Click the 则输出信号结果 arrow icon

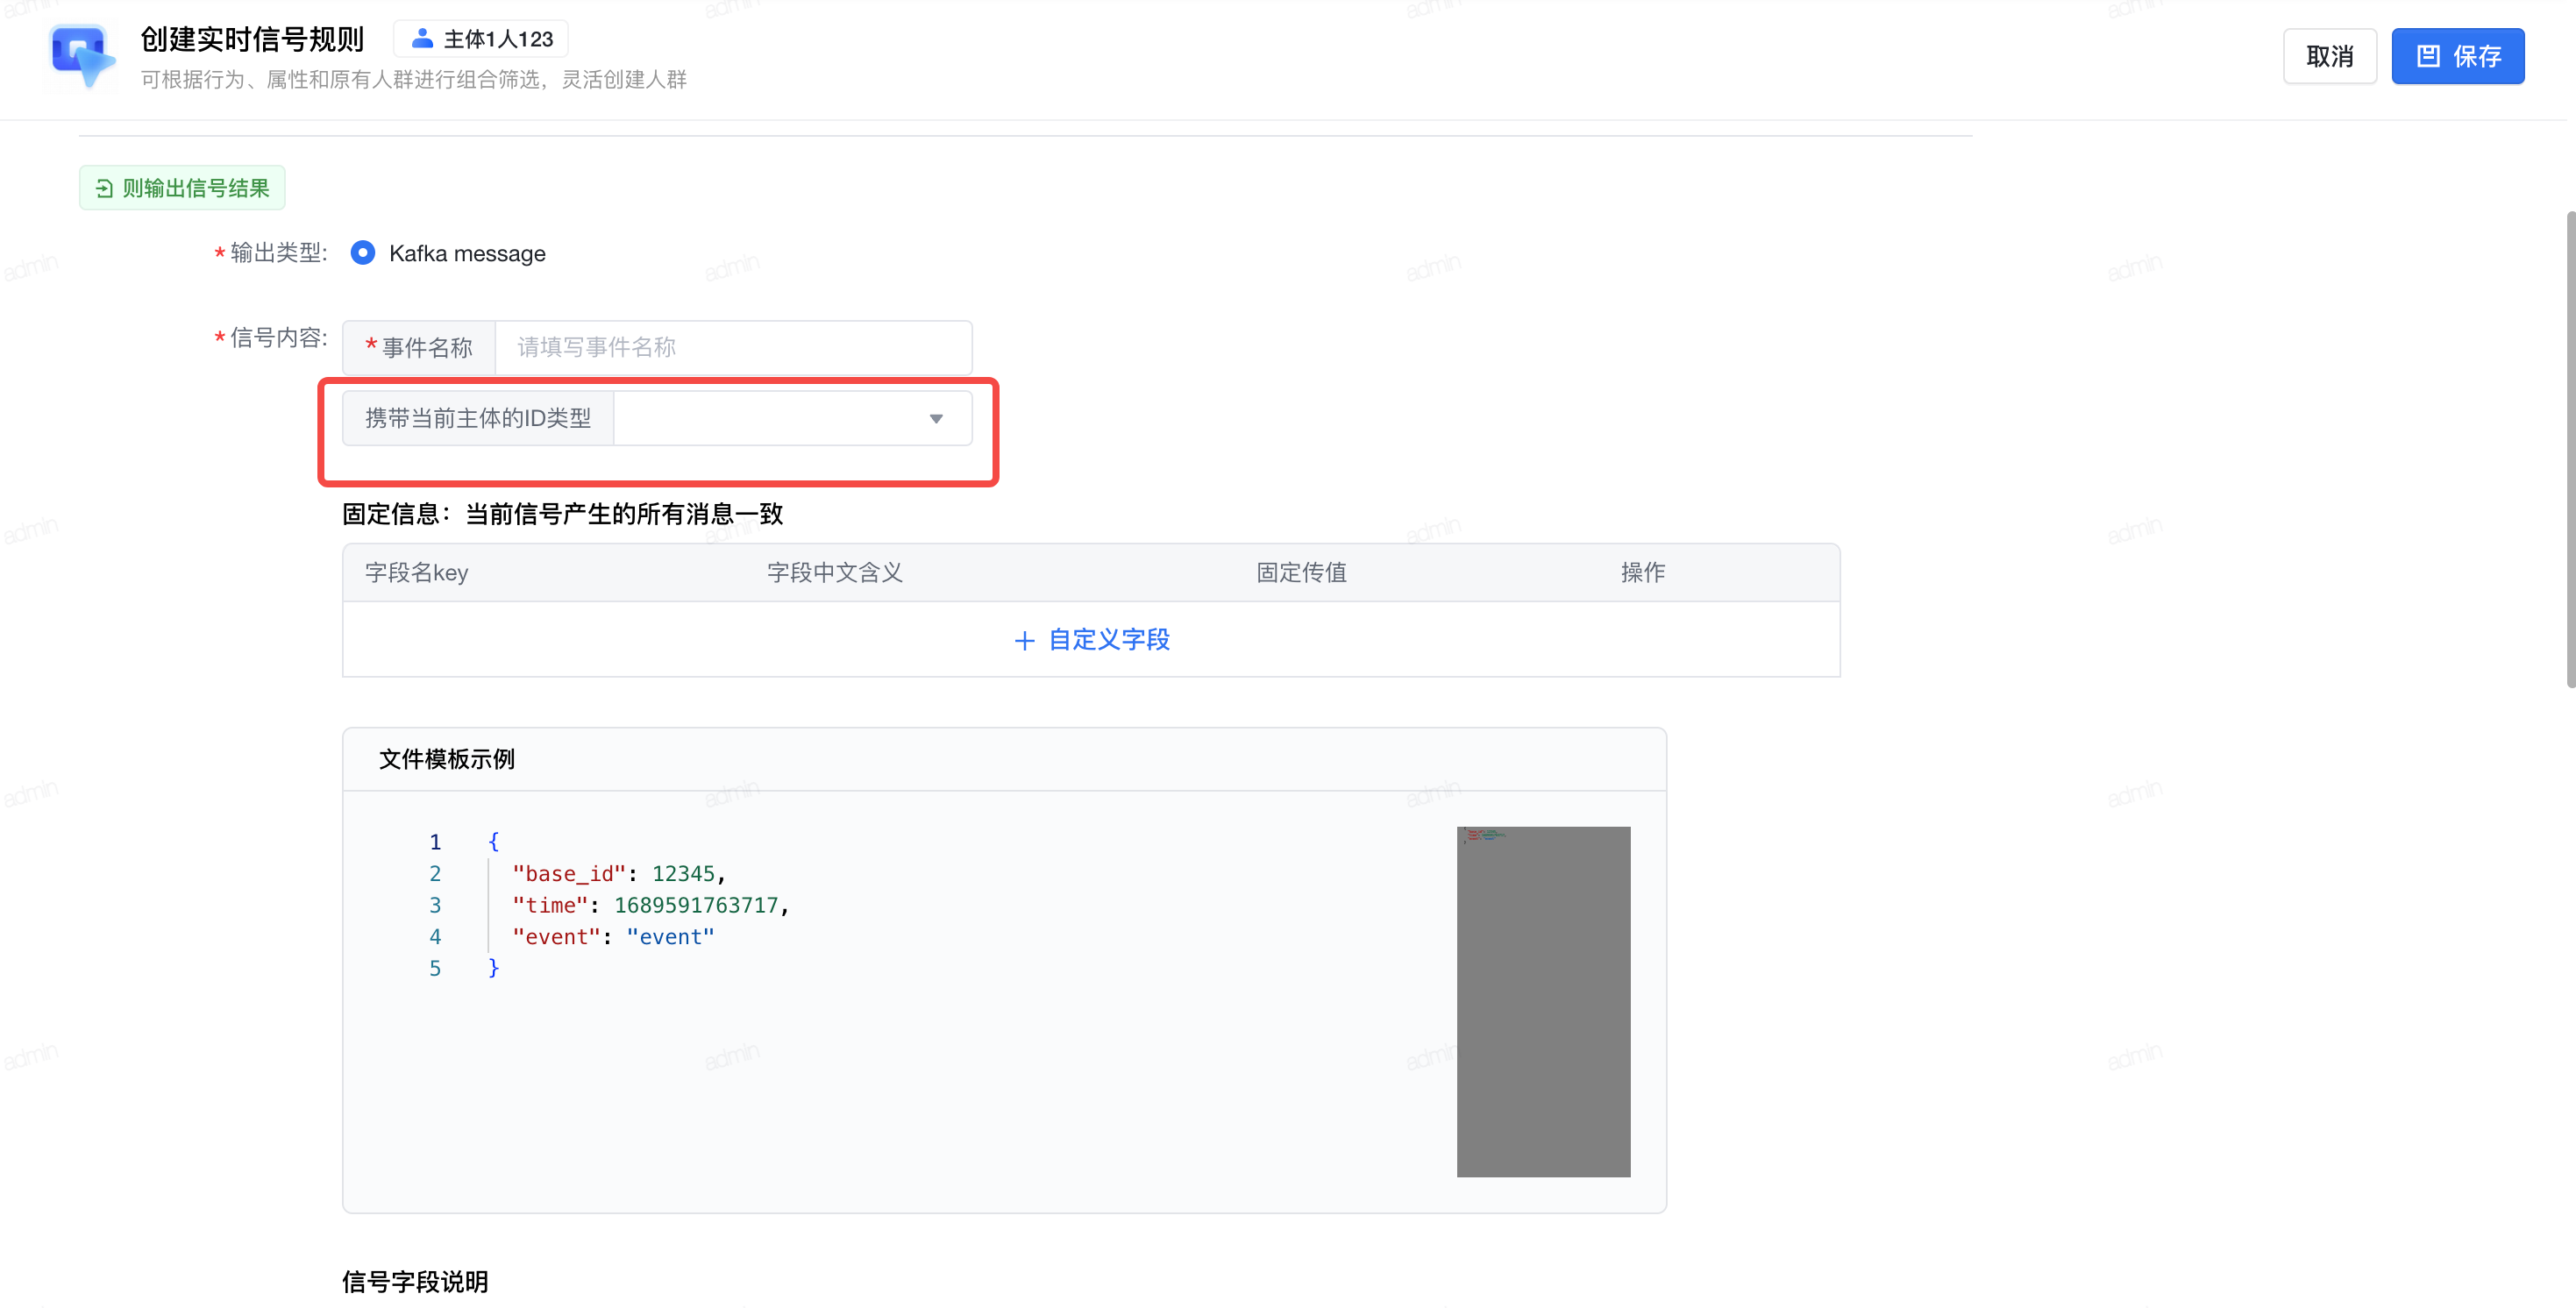[104, 188]
